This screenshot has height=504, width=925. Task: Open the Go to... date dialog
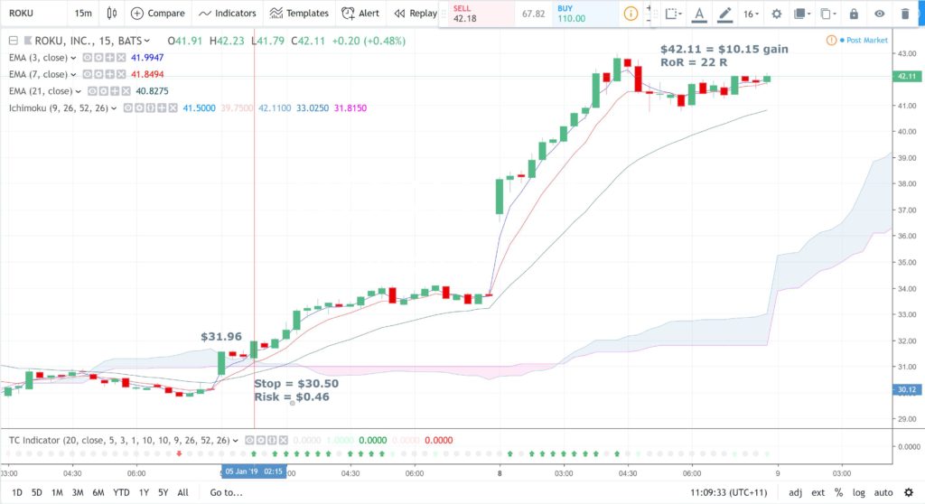point(227,492)
